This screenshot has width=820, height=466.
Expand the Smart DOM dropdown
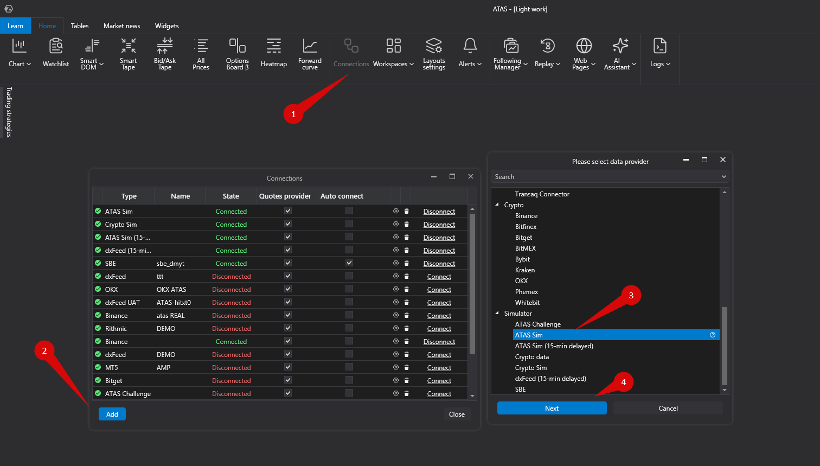(x=92, y=54)
